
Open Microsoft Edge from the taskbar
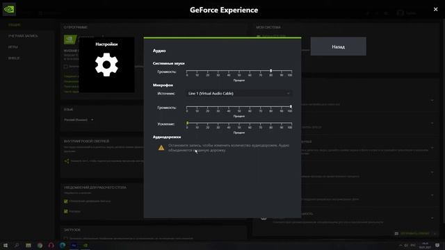tap(63, 245)
